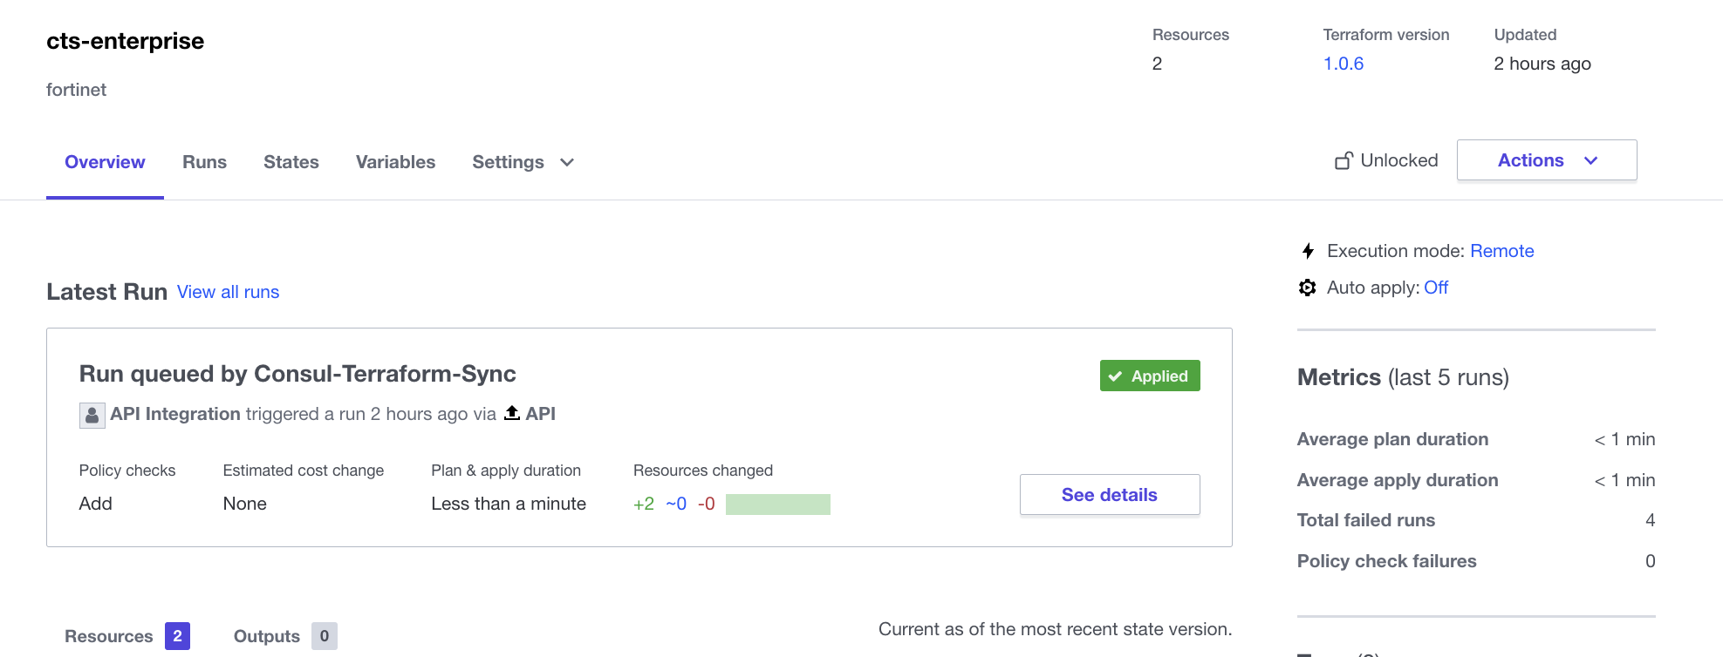Screen dimensions: 1723x657
Task: Click the checkmark icon in Applied badge
Action: 1115,376
